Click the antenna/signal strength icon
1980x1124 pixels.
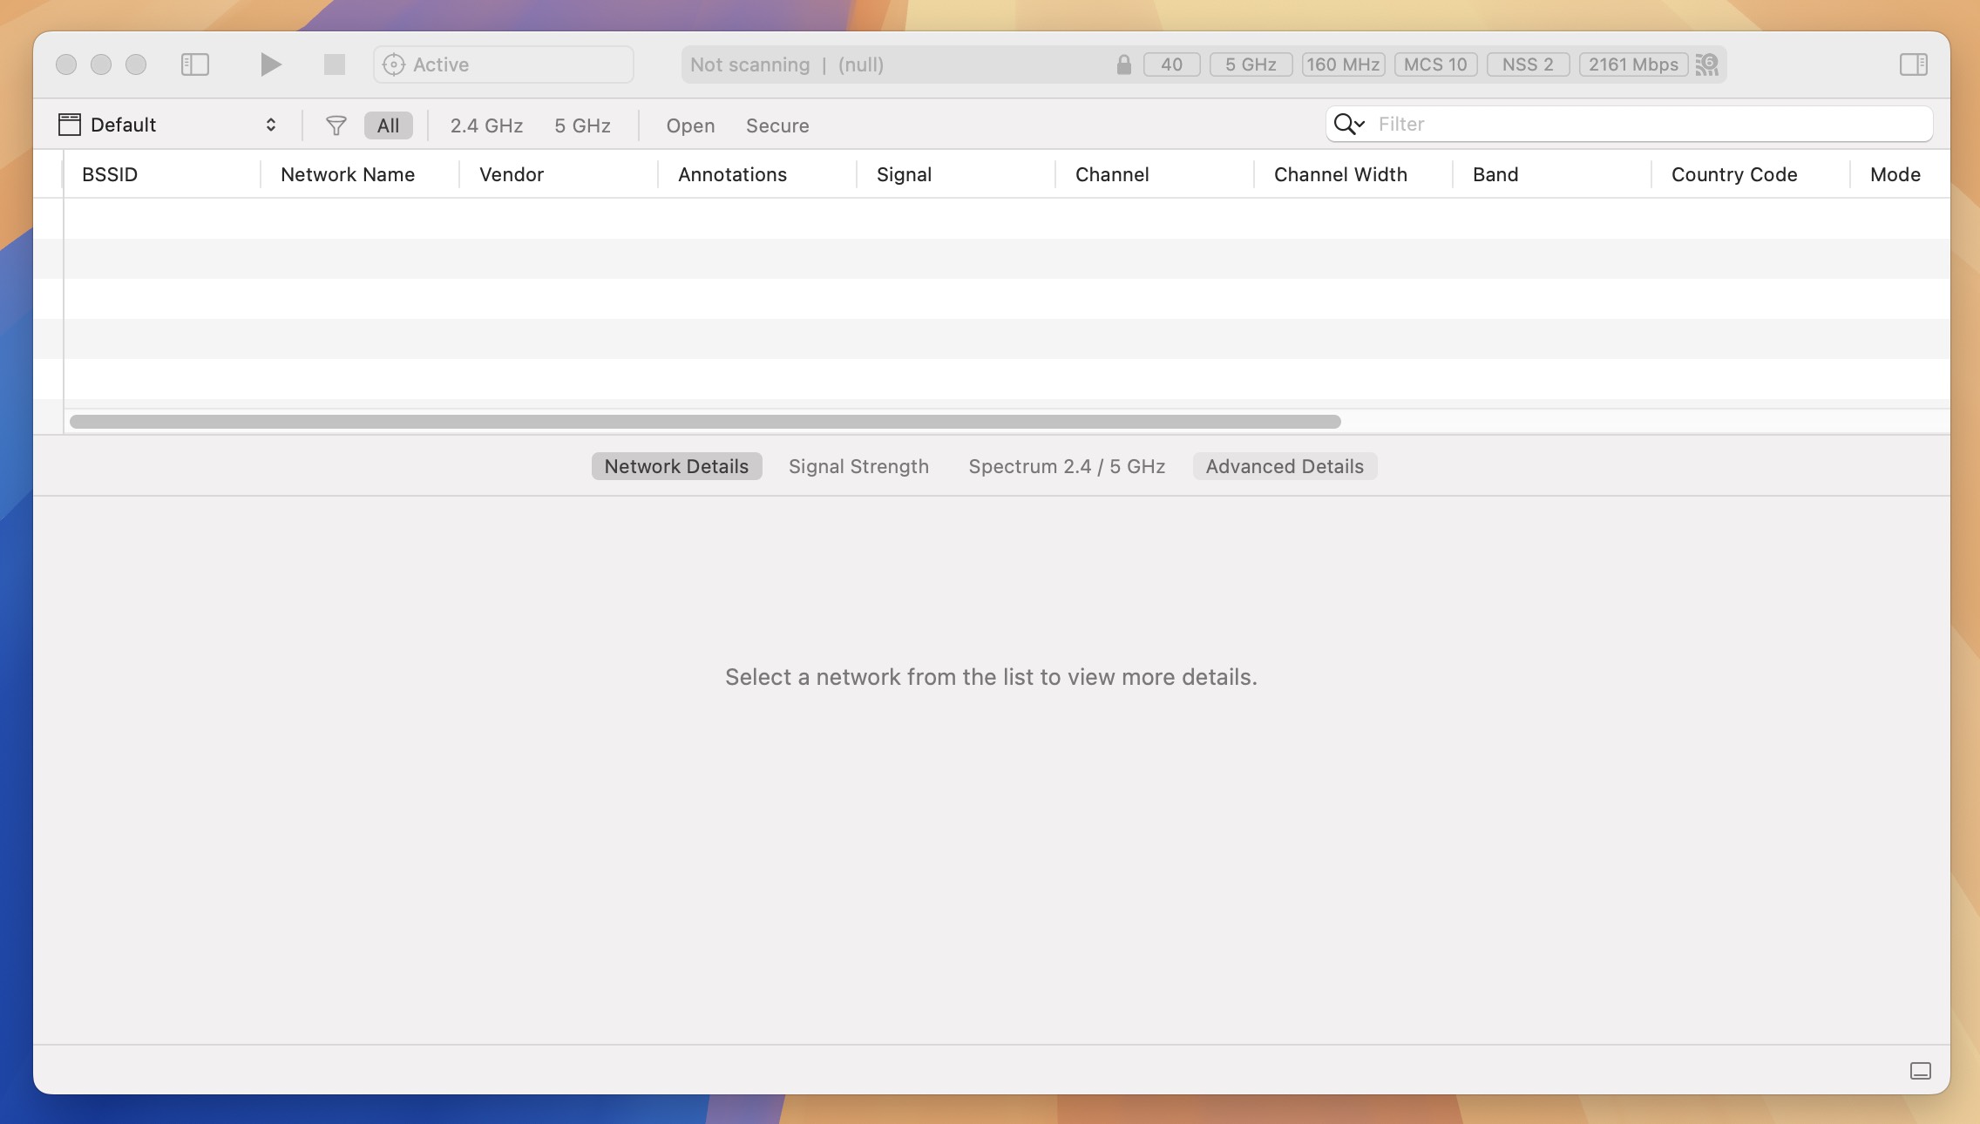1706,64
